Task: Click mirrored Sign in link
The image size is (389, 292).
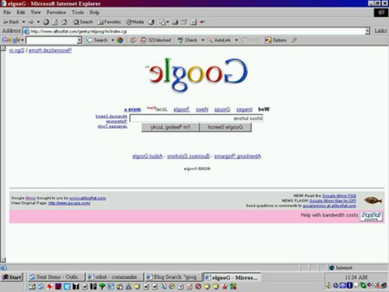Action: click(x=16, y=50)
